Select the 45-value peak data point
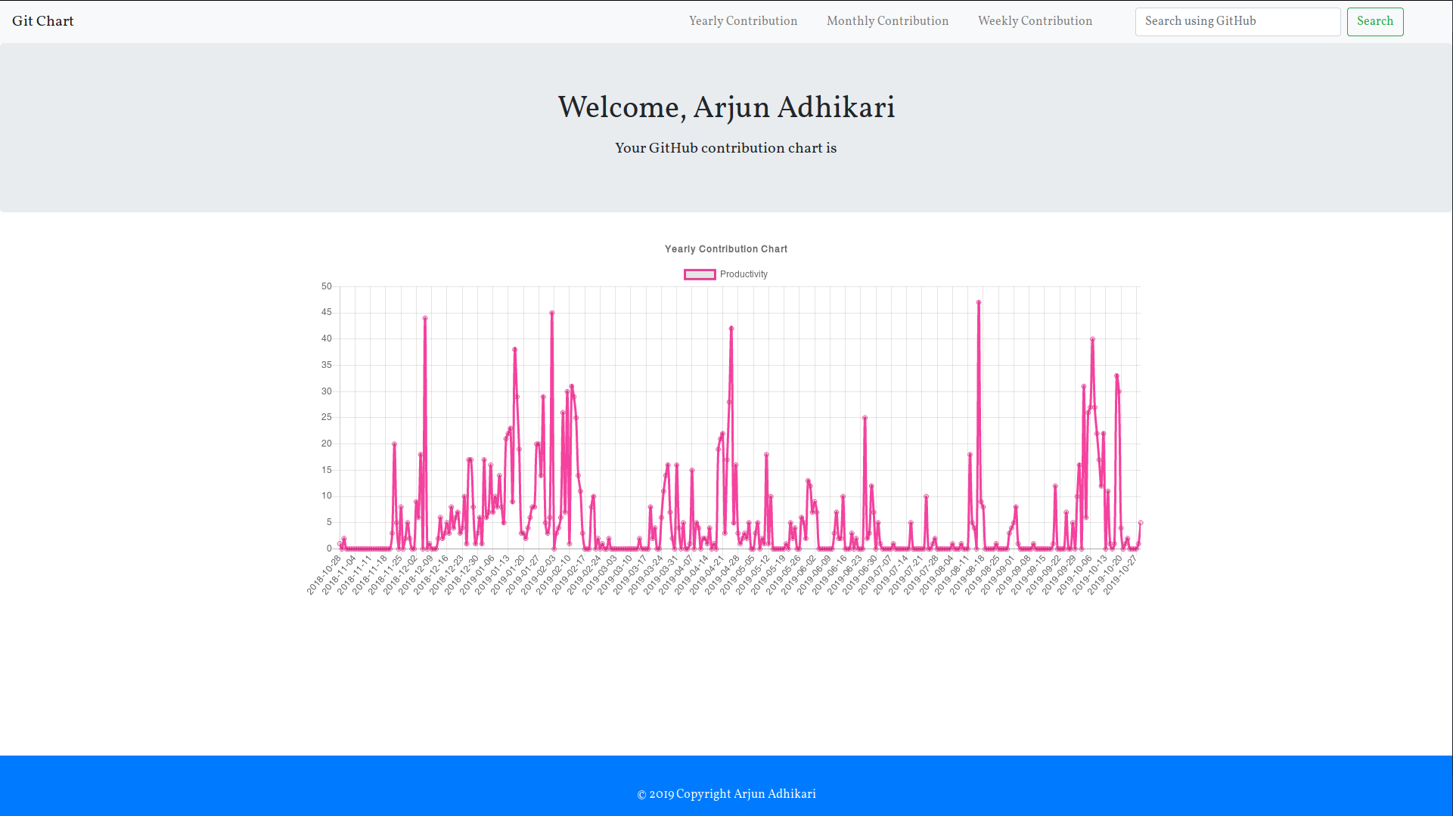 552,313
